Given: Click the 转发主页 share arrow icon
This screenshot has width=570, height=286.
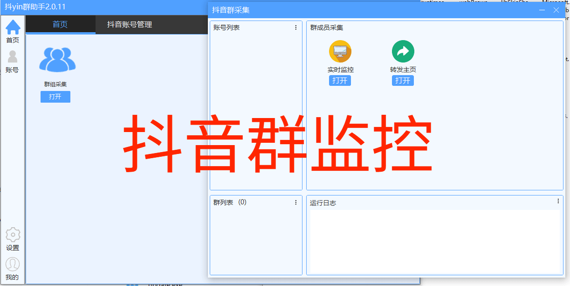Looking at the screenshot, I should coord(403,51).
